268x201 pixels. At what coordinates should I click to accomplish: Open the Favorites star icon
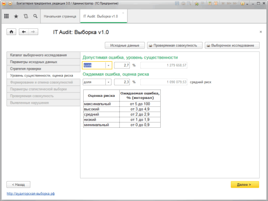(16, 16)
